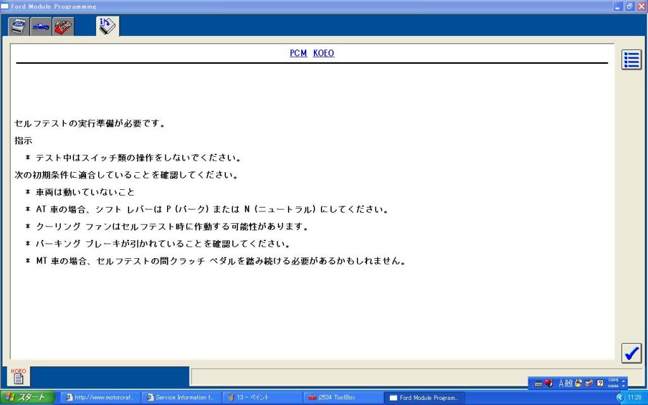Toggle KANA in language bar
The height and width of the screenshot is (405, 648).
[x=613, y=386]
